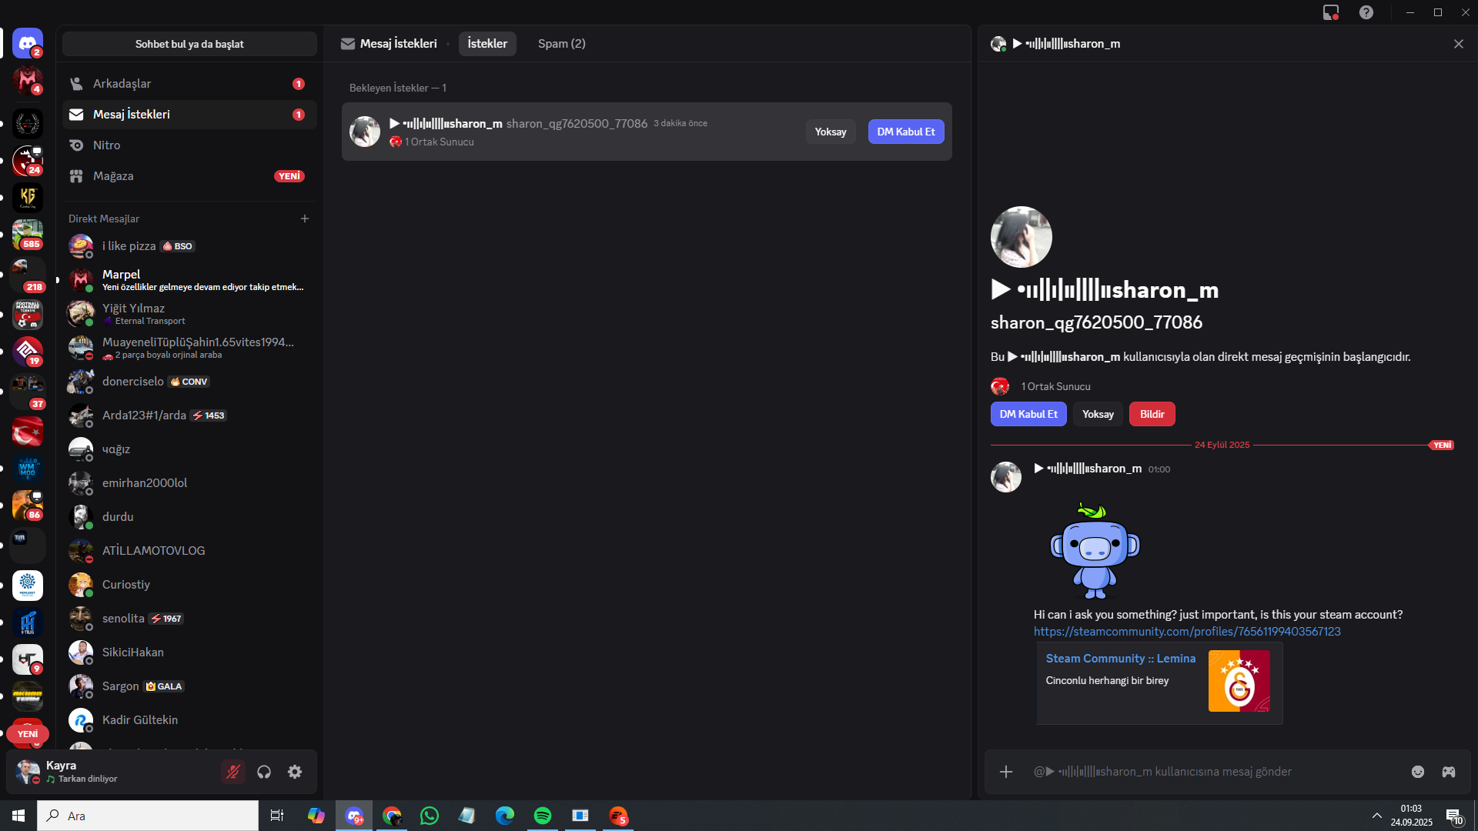Open Arkadaşlar in sidebar

tap(122, 84)
